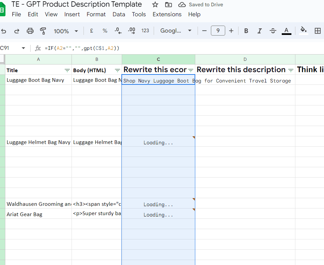The height and width of the screenshot is (265, 324).
Task: Open the Borders grid icon
Action: pyautogui.click(x=318, y=31)
